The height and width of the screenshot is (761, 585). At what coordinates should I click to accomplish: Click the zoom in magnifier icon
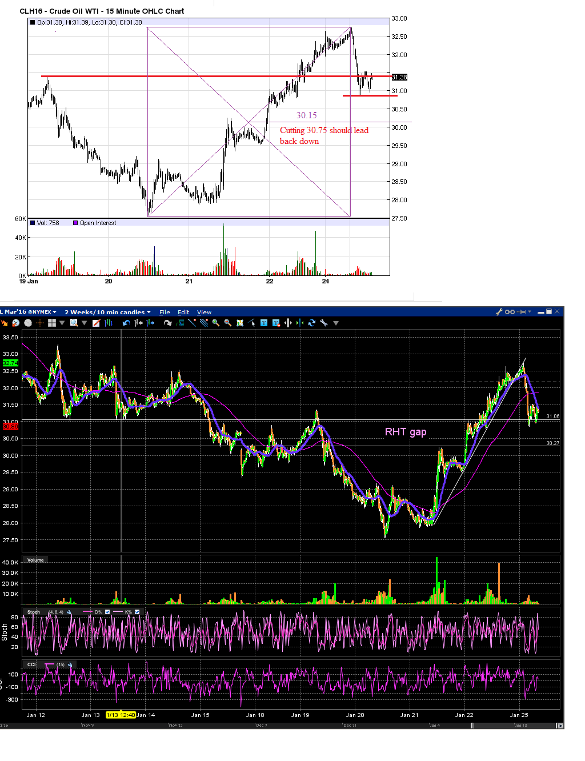(216, 323)
